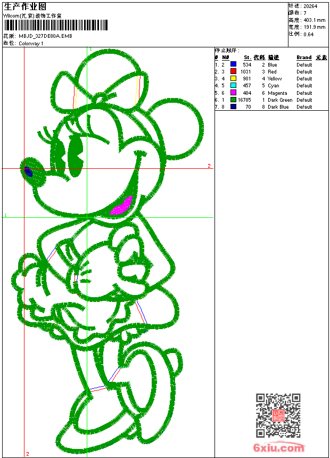Select the 16785 stitch count cell
Image resolution: width=330 pixels, height=458 pixels.
tap(244, 100)
